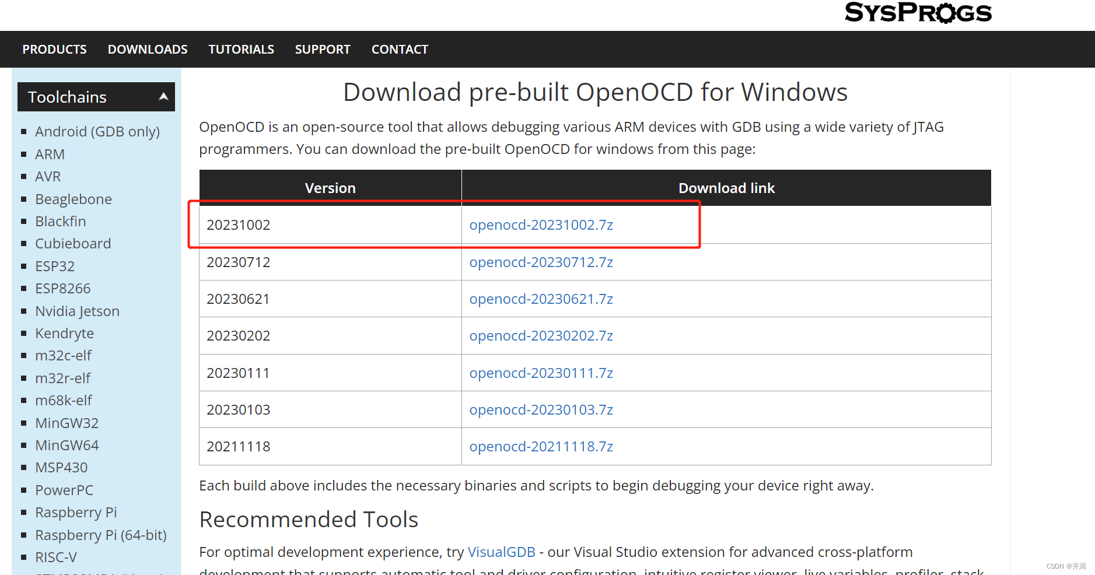The width and height of the screenshot is (1095, 575).
Task: Open the MinGW32 toolchain link
Action: [67, 423]
